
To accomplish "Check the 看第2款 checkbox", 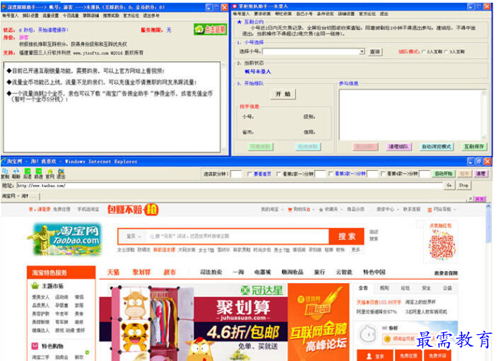I will coord(279,174).
